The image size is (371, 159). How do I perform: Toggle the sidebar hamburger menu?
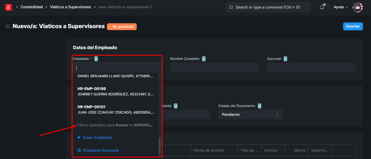pyautogui.click(x=8, y=26)
